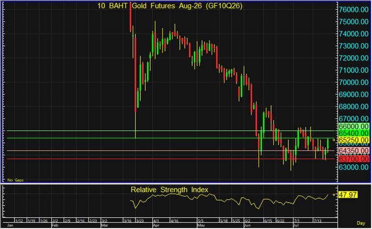The height and width of the screenshot is (229, 372).
Task: Click the 10 BAHT Gold Futures chart title
Action: click(x=170, y=6)
